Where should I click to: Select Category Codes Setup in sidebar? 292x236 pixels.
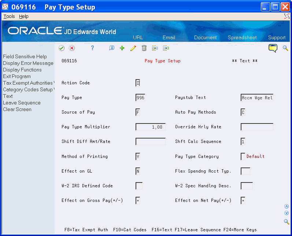coord(29,89)
